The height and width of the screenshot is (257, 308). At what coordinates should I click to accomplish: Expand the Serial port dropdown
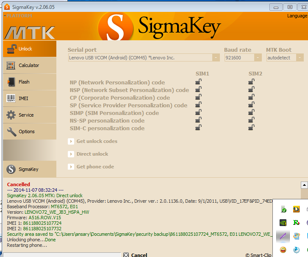[216, 58]
